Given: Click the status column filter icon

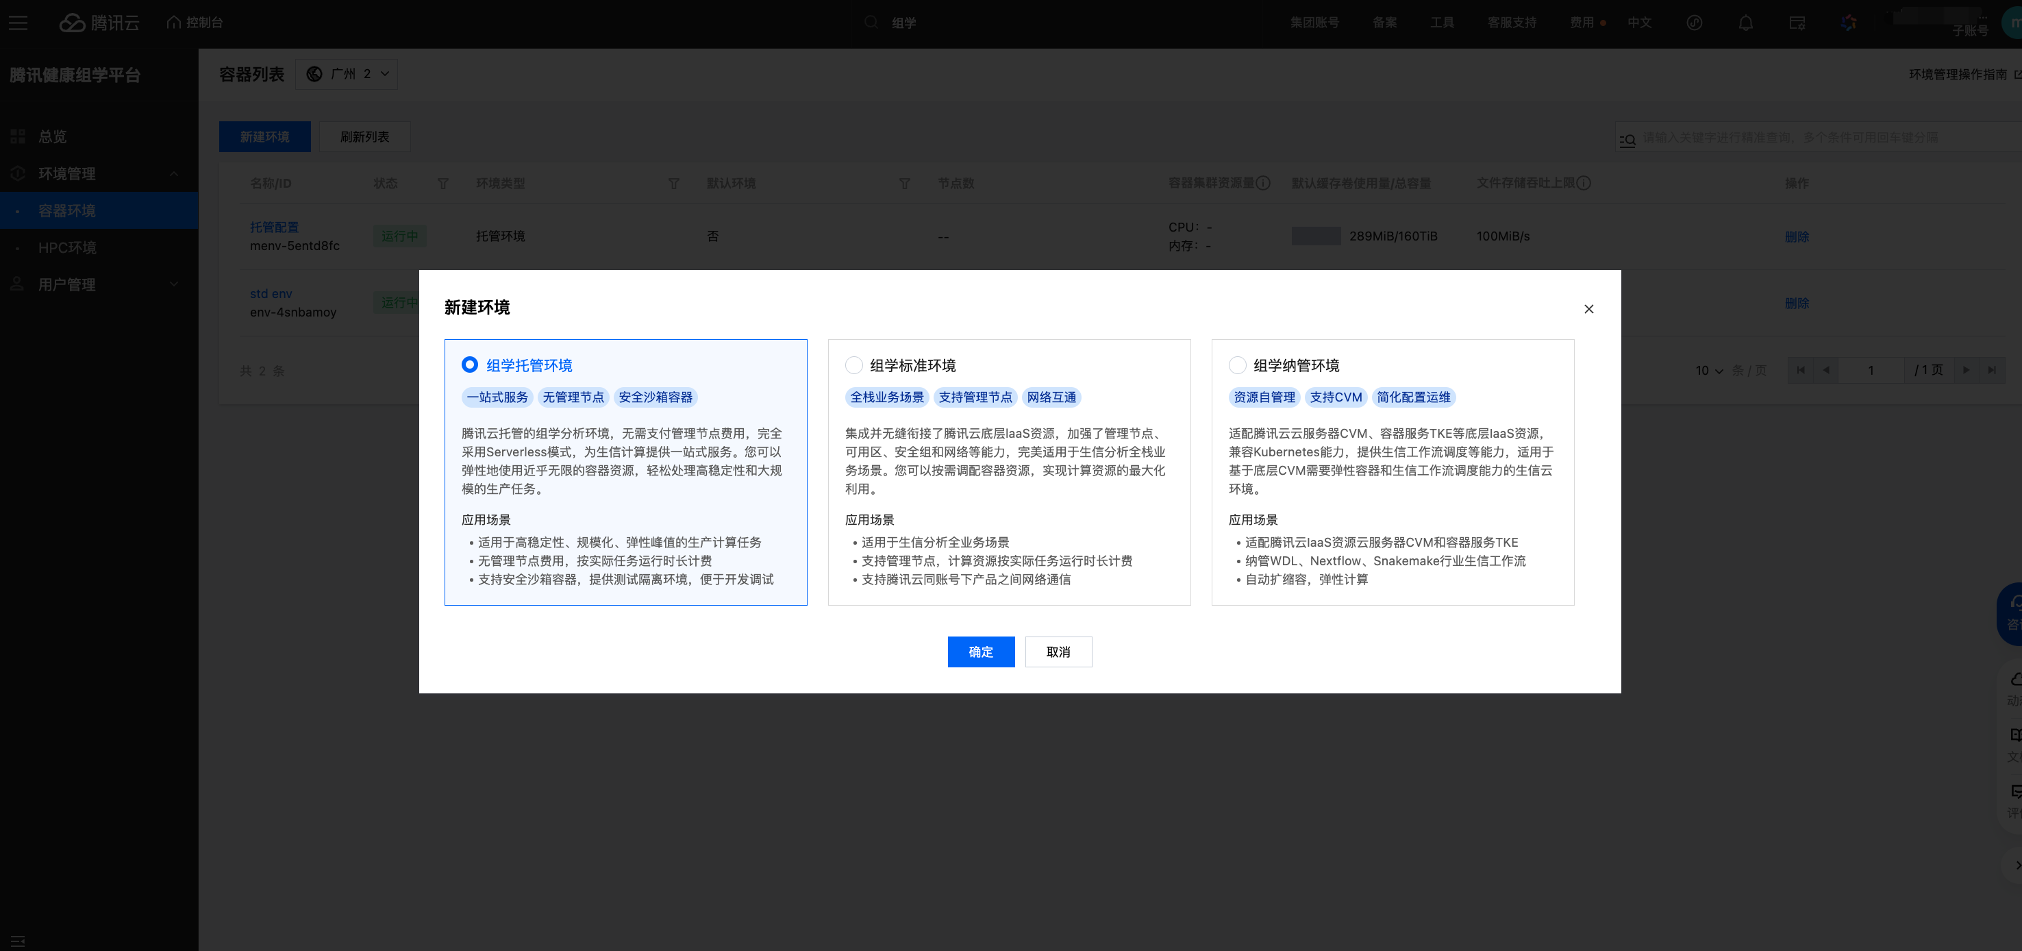Looking at the screenshot, I should click(442, 183).
